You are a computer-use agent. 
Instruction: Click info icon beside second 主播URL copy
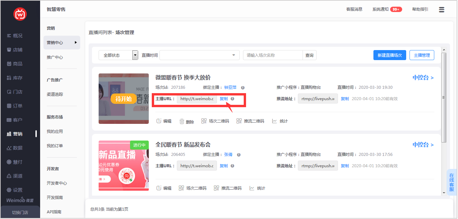pyautogui.click(x=232, y=166)
